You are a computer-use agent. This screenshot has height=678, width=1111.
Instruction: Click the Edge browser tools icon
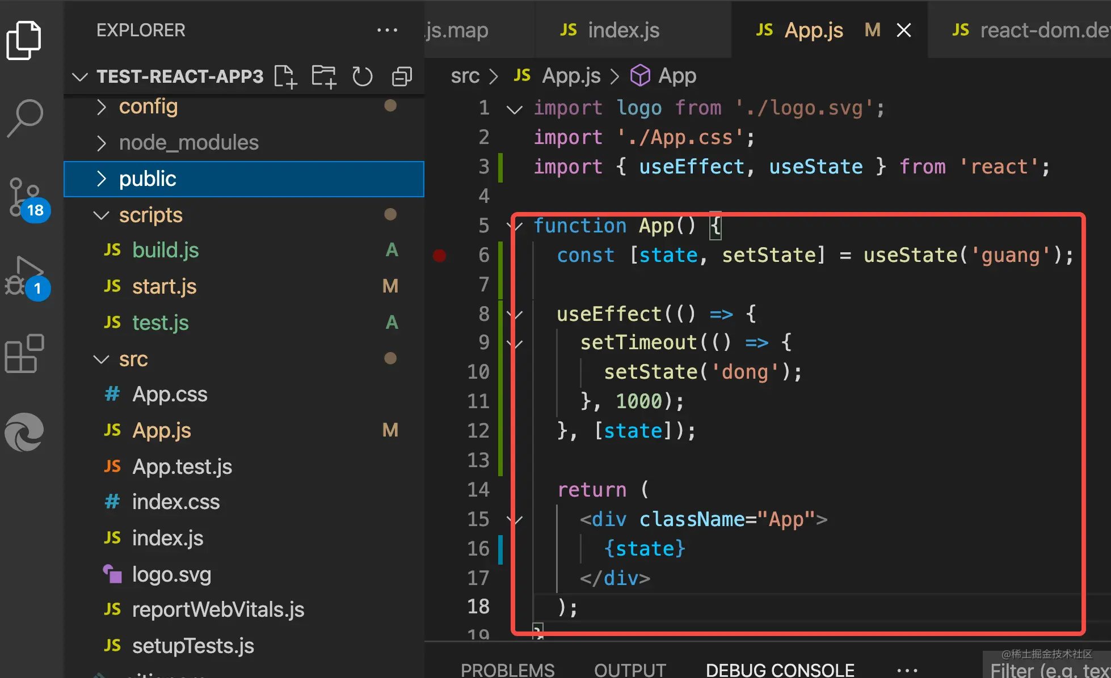[24, 432]
